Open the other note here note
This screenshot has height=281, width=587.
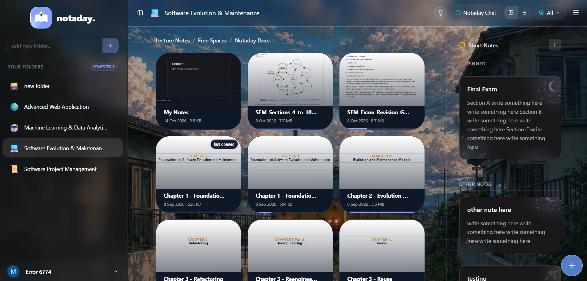pos(510,225)
